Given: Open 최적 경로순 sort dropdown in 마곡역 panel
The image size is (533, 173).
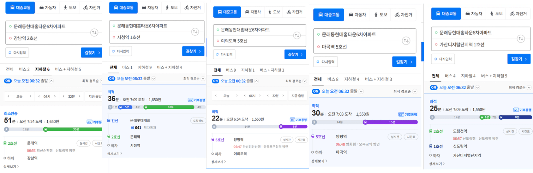Looking at the screenshot, I should [x=405, y=91].
